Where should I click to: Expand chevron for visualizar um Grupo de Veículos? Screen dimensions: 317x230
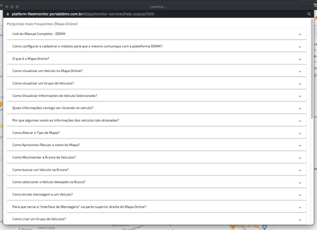pyautogui.click(x=300, y=84)
